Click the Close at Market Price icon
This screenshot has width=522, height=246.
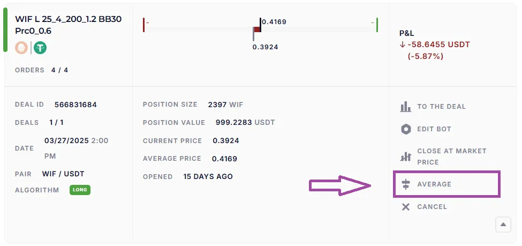point(406,156)
